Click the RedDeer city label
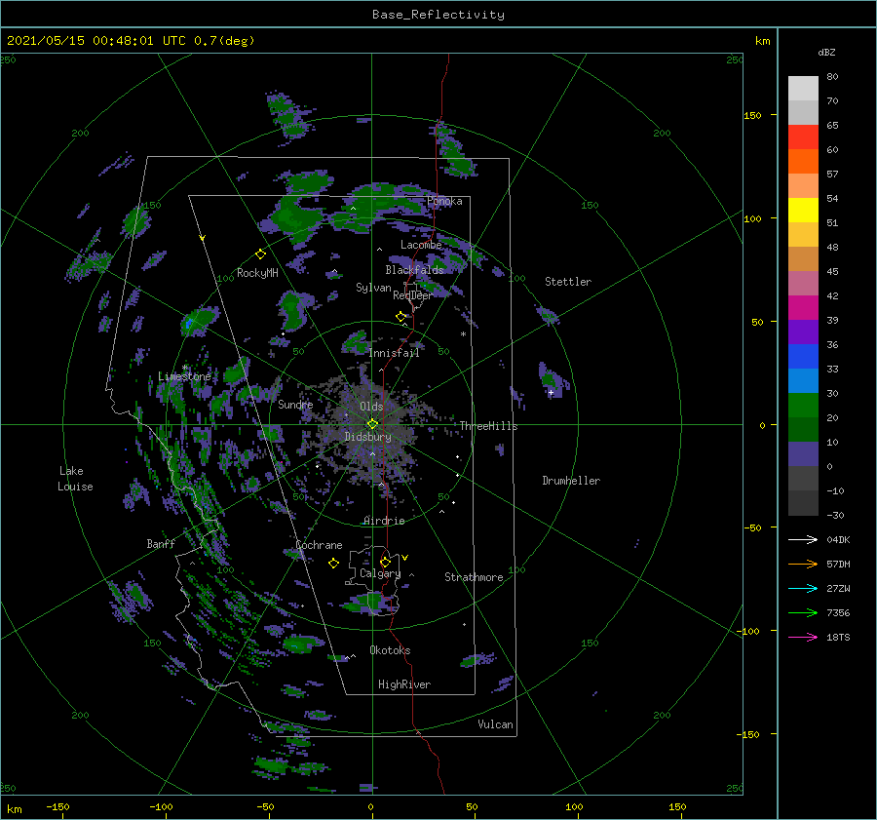The height and width of the screenshot is (820, 877). [x=413, y=295]
